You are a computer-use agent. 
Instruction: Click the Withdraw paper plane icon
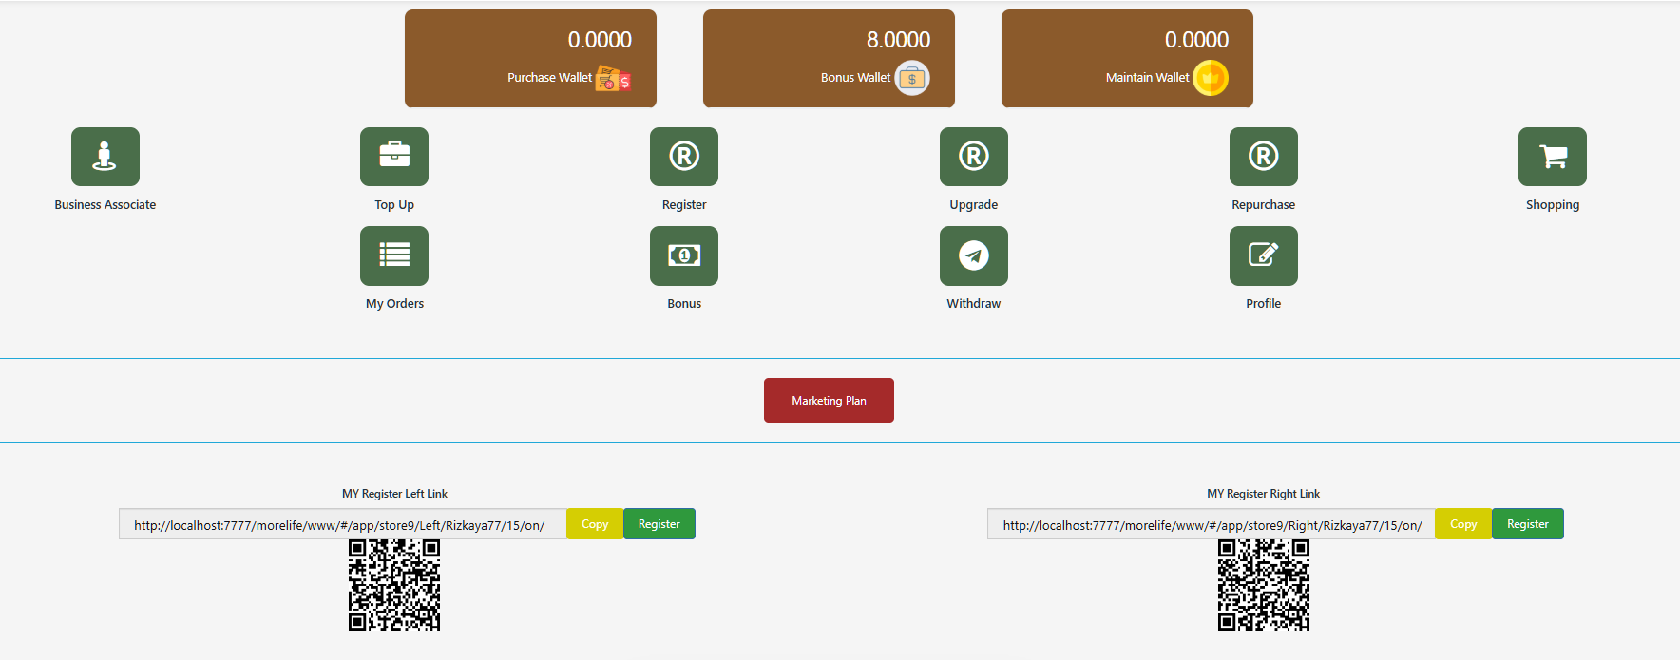pos(974,255)
